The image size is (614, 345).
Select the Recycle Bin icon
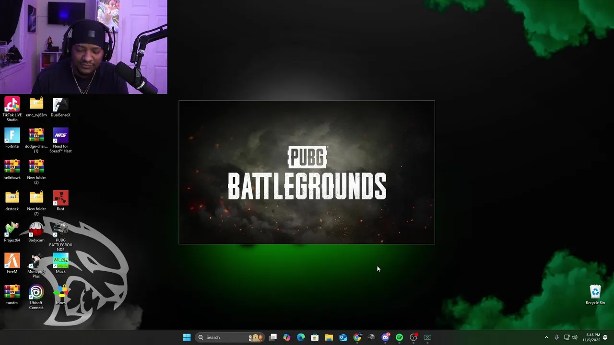[x=595, y=295]
